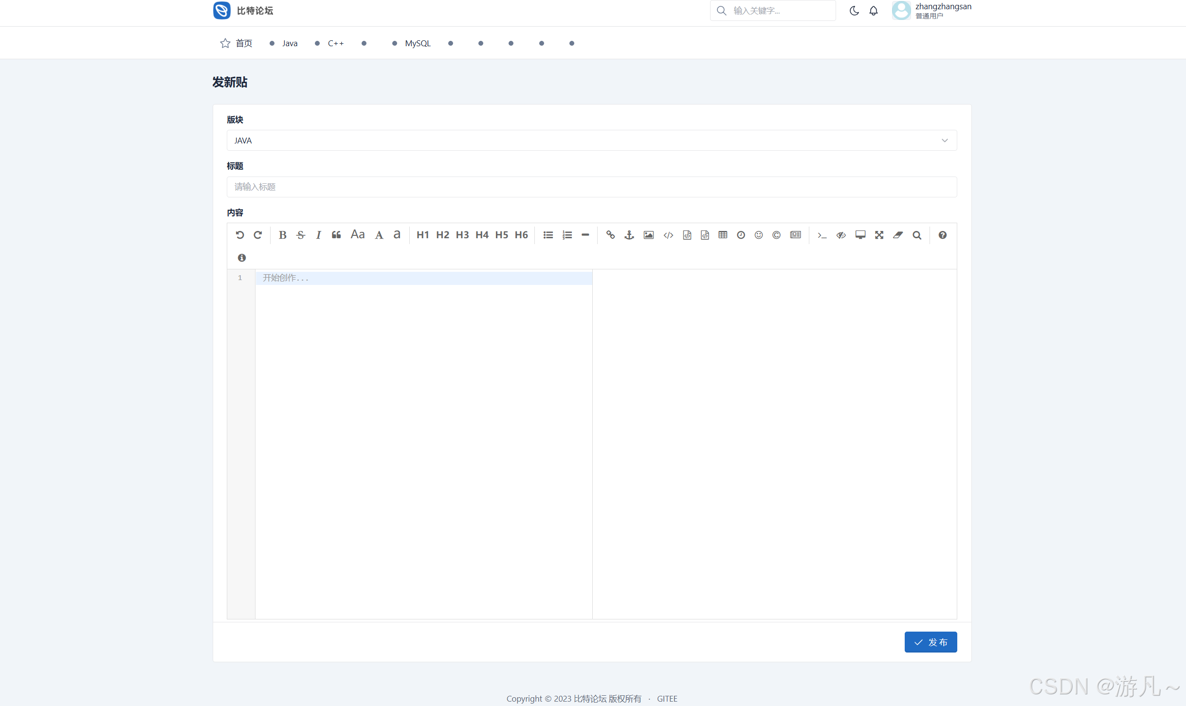Click the Bold formatting icon
The width and height of the screenshot is (1186, 706).
pyautogui.click(x=282, y=235)
